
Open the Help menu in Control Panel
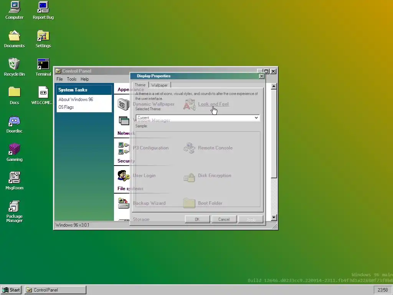coord(85,79)
